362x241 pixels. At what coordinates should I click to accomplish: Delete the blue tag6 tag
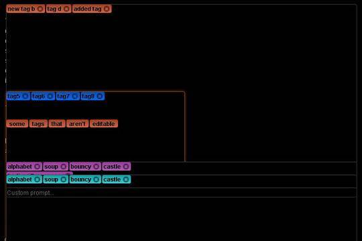click(50, 96)
